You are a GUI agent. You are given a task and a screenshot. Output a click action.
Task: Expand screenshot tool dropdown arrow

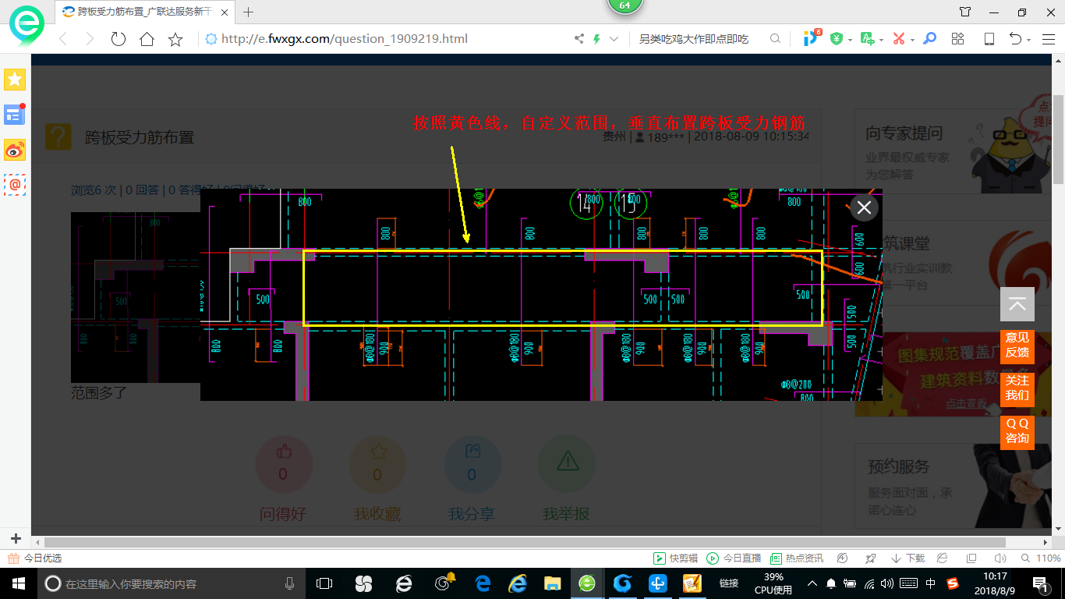tap(911, 39)
